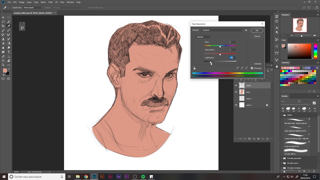
Task: Click the on-image adjustment hand tool in Hue/Saturation
Action: coord(194,68)
